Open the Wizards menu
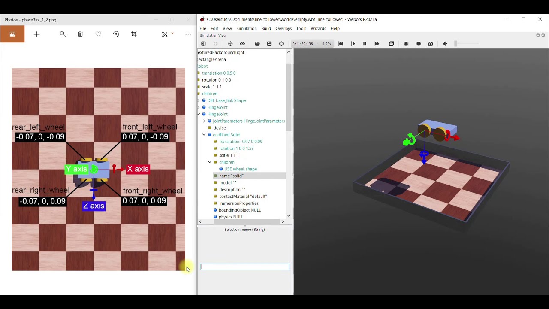Image resolution: width=549 pixels, height=309 pixels. (318, 29)
